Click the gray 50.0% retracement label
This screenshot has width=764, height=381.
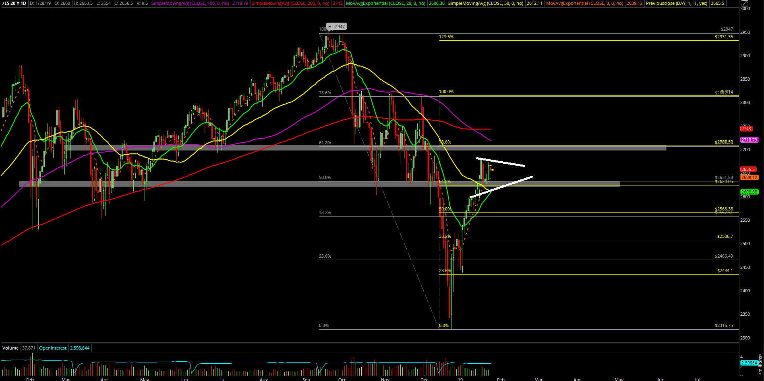pos(325,177)
